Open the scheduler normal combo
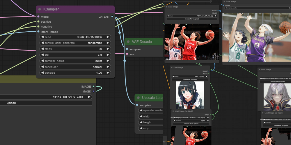291x145 pixels. (x=75, y=67)
